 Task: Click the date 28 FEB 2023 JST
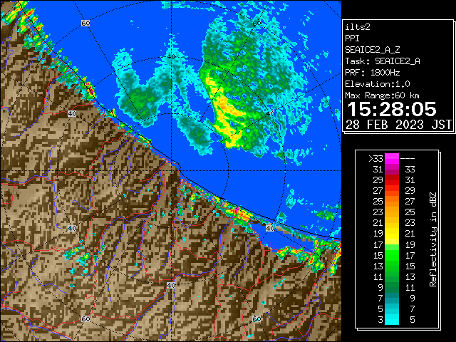tap(398, 125)
